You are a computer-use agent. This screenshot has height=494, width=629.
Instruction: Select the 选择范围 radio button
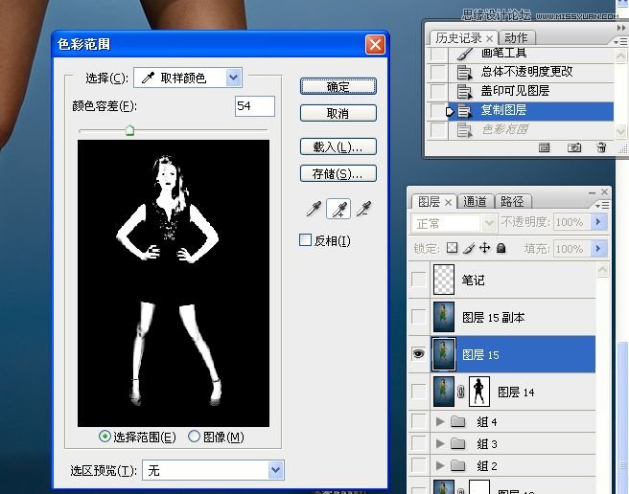pos(105,437)
